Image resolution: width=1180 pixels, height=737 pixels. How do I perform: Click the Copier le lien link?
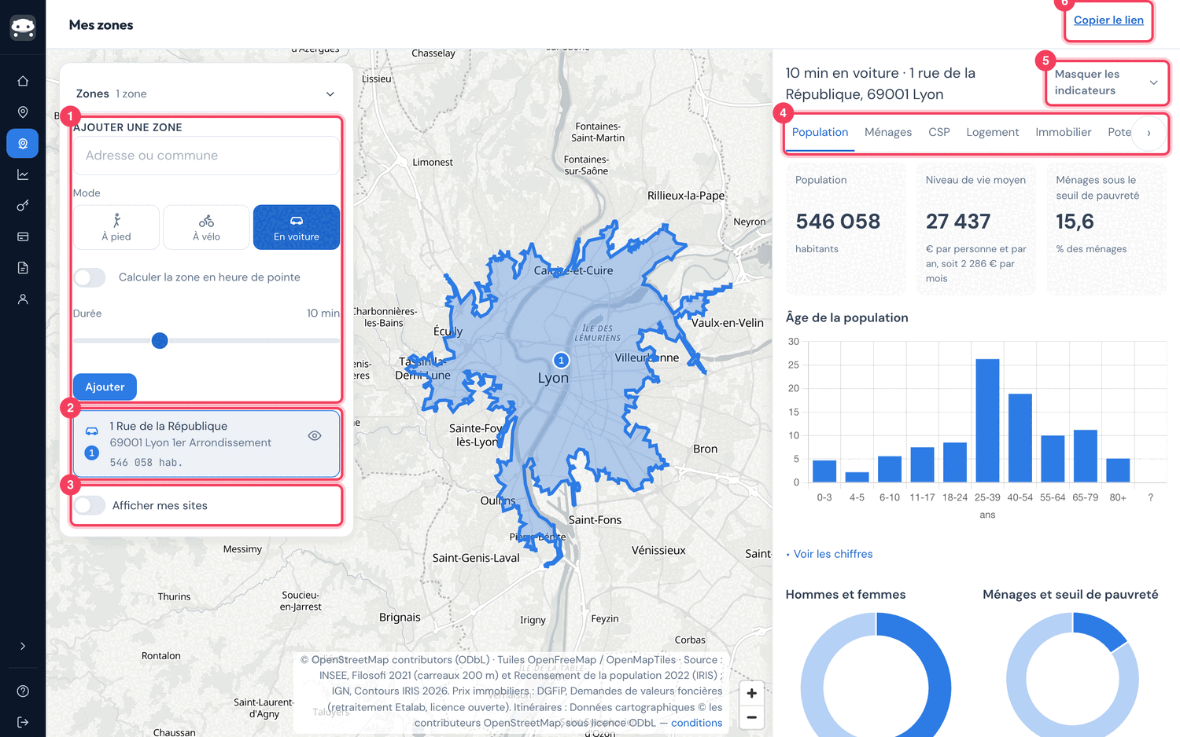(x=1108, y=20)
